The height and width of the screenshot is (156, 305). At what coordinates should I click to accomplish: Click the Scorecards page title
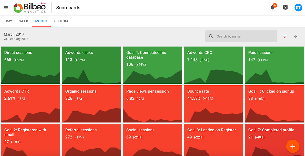[x=68, y=8]
